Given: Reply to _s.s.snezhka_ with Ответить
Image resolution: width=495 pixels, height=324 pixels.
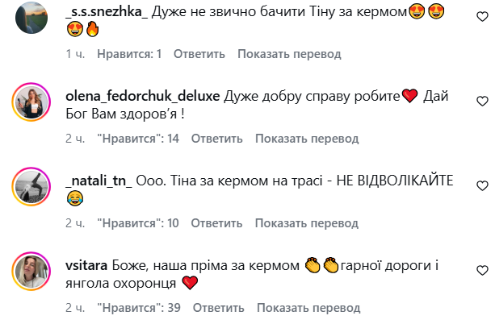Looking at the screenshot, I should click(x=199, y=54).
